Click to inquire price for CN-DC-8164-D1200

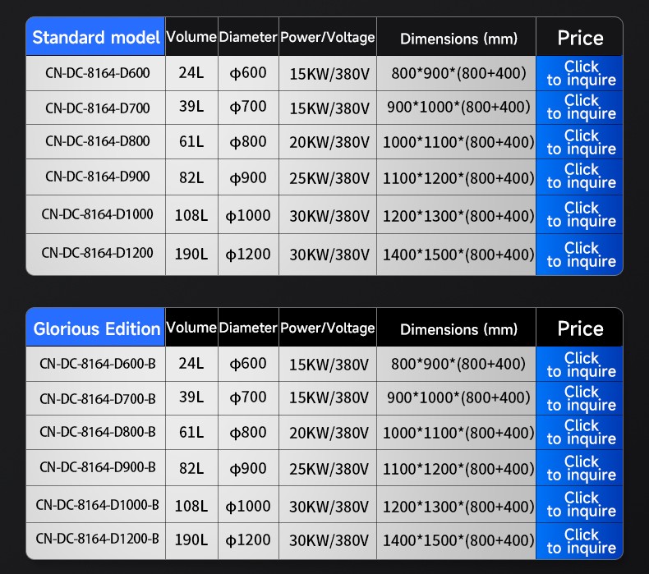pyautogui.click(x=579, y=254)
